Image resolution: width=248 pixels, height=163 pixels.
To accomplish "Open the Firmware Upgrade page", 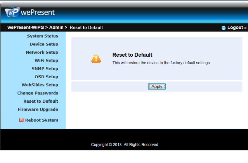I will tap(38, 109).
